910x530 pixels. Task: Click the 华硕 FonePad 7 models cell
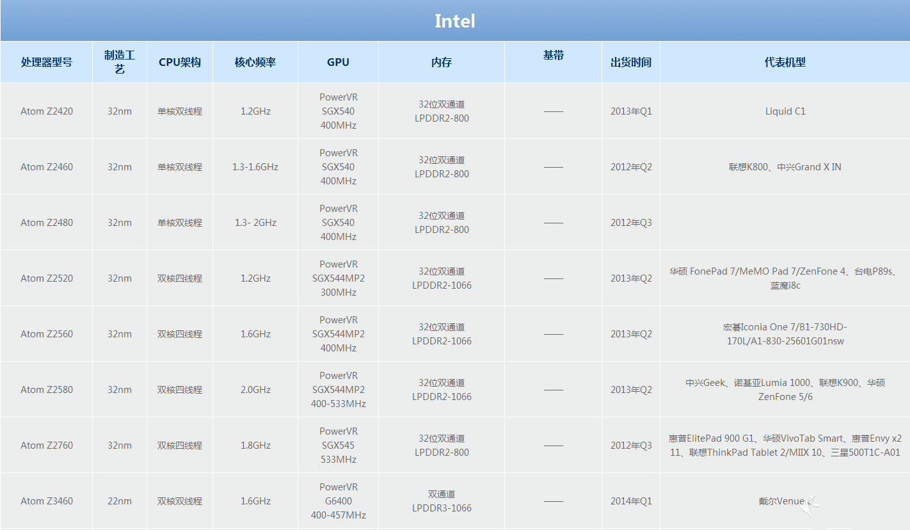tap(785, 278)
